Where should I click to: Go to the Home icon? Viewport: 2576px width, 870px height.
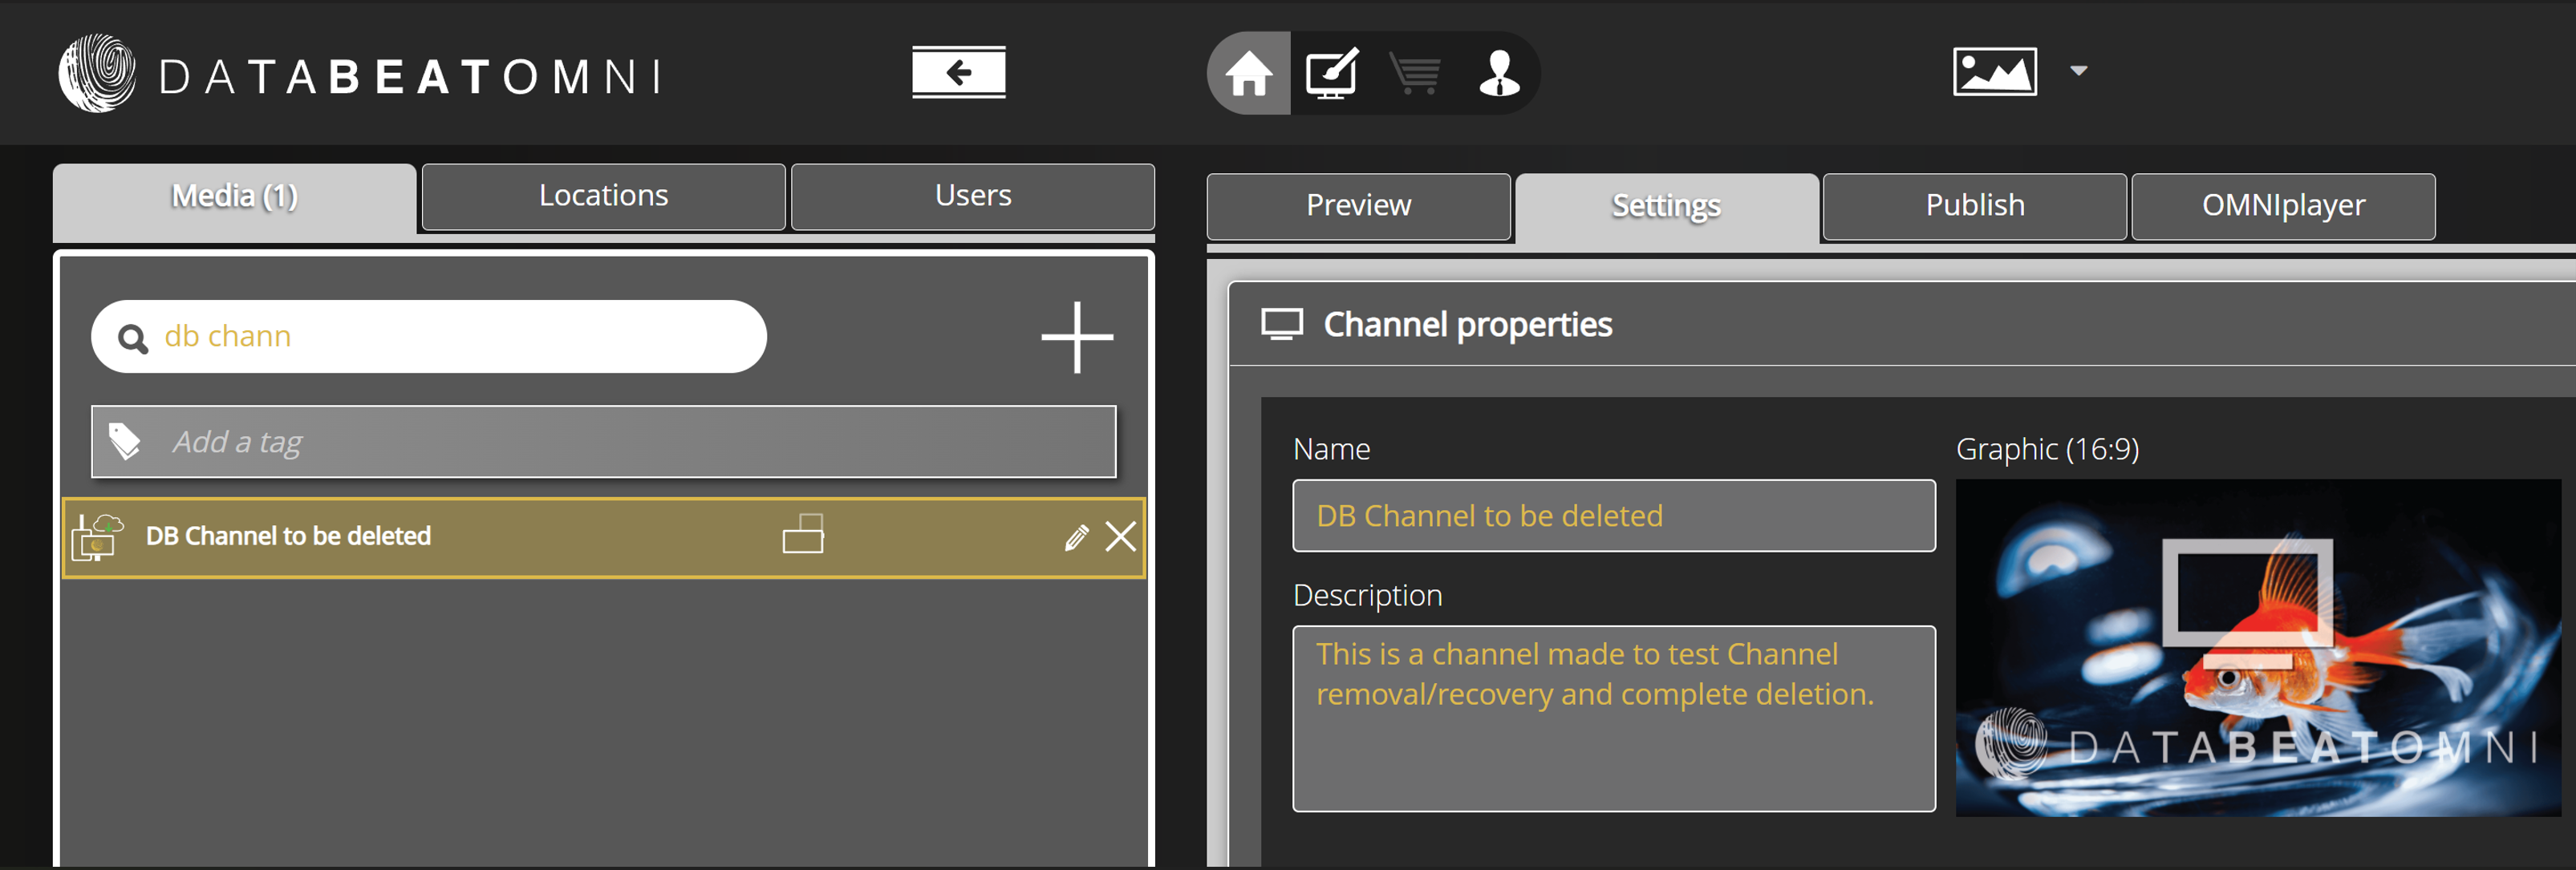(x=1249, y=73)
